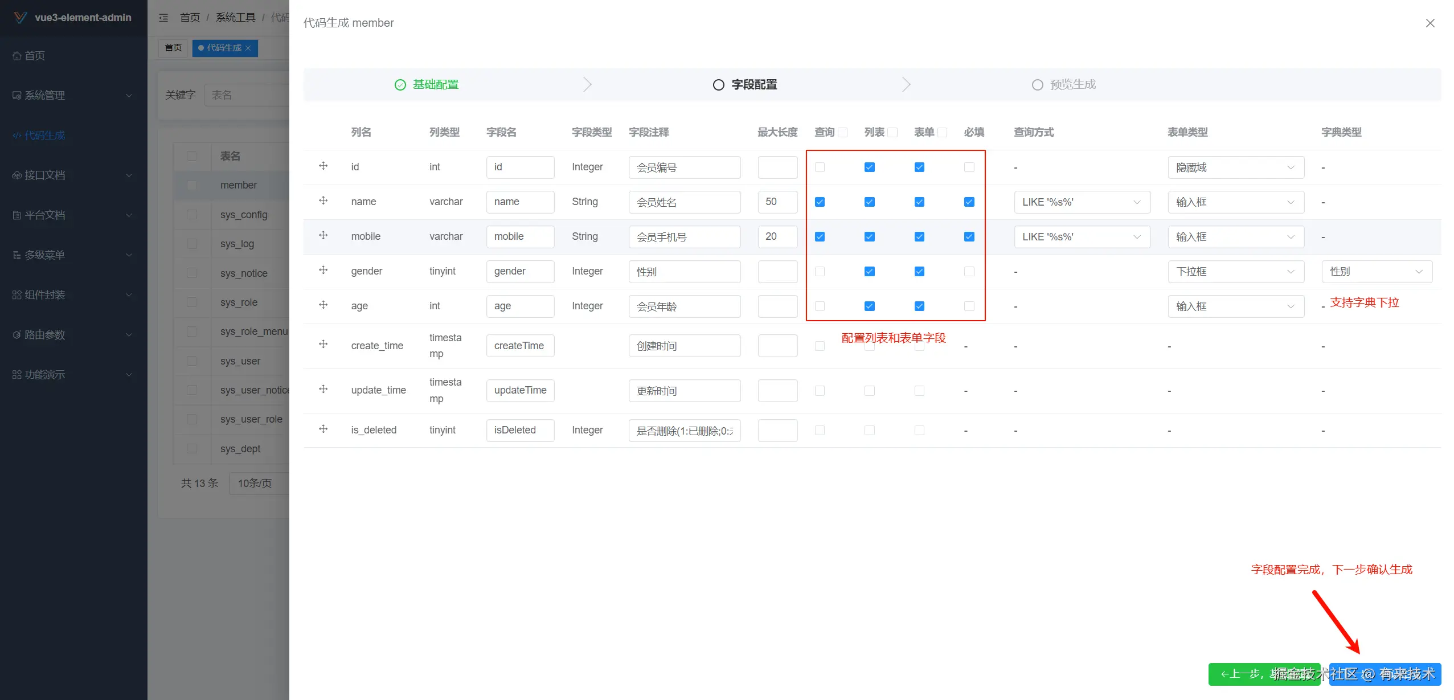This screenshot has height=700, width=1454.
Task: Click the 会员手机号 comment input field
Action: 684,237
